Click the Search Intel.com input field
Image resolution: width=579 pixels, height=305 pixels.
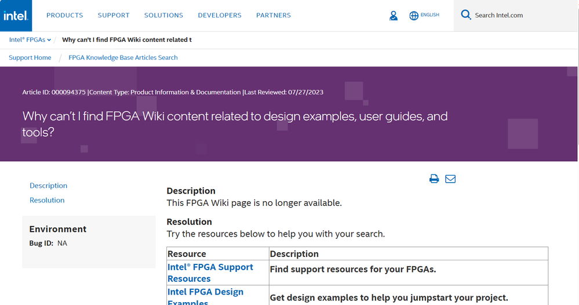tap(516, 16)
